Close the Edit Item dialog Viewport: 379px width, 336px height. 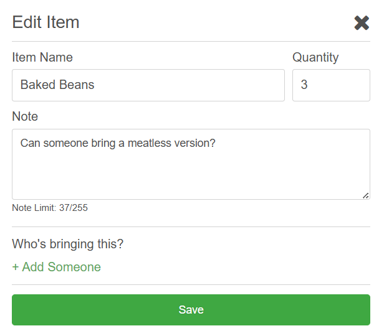[362, 23]
